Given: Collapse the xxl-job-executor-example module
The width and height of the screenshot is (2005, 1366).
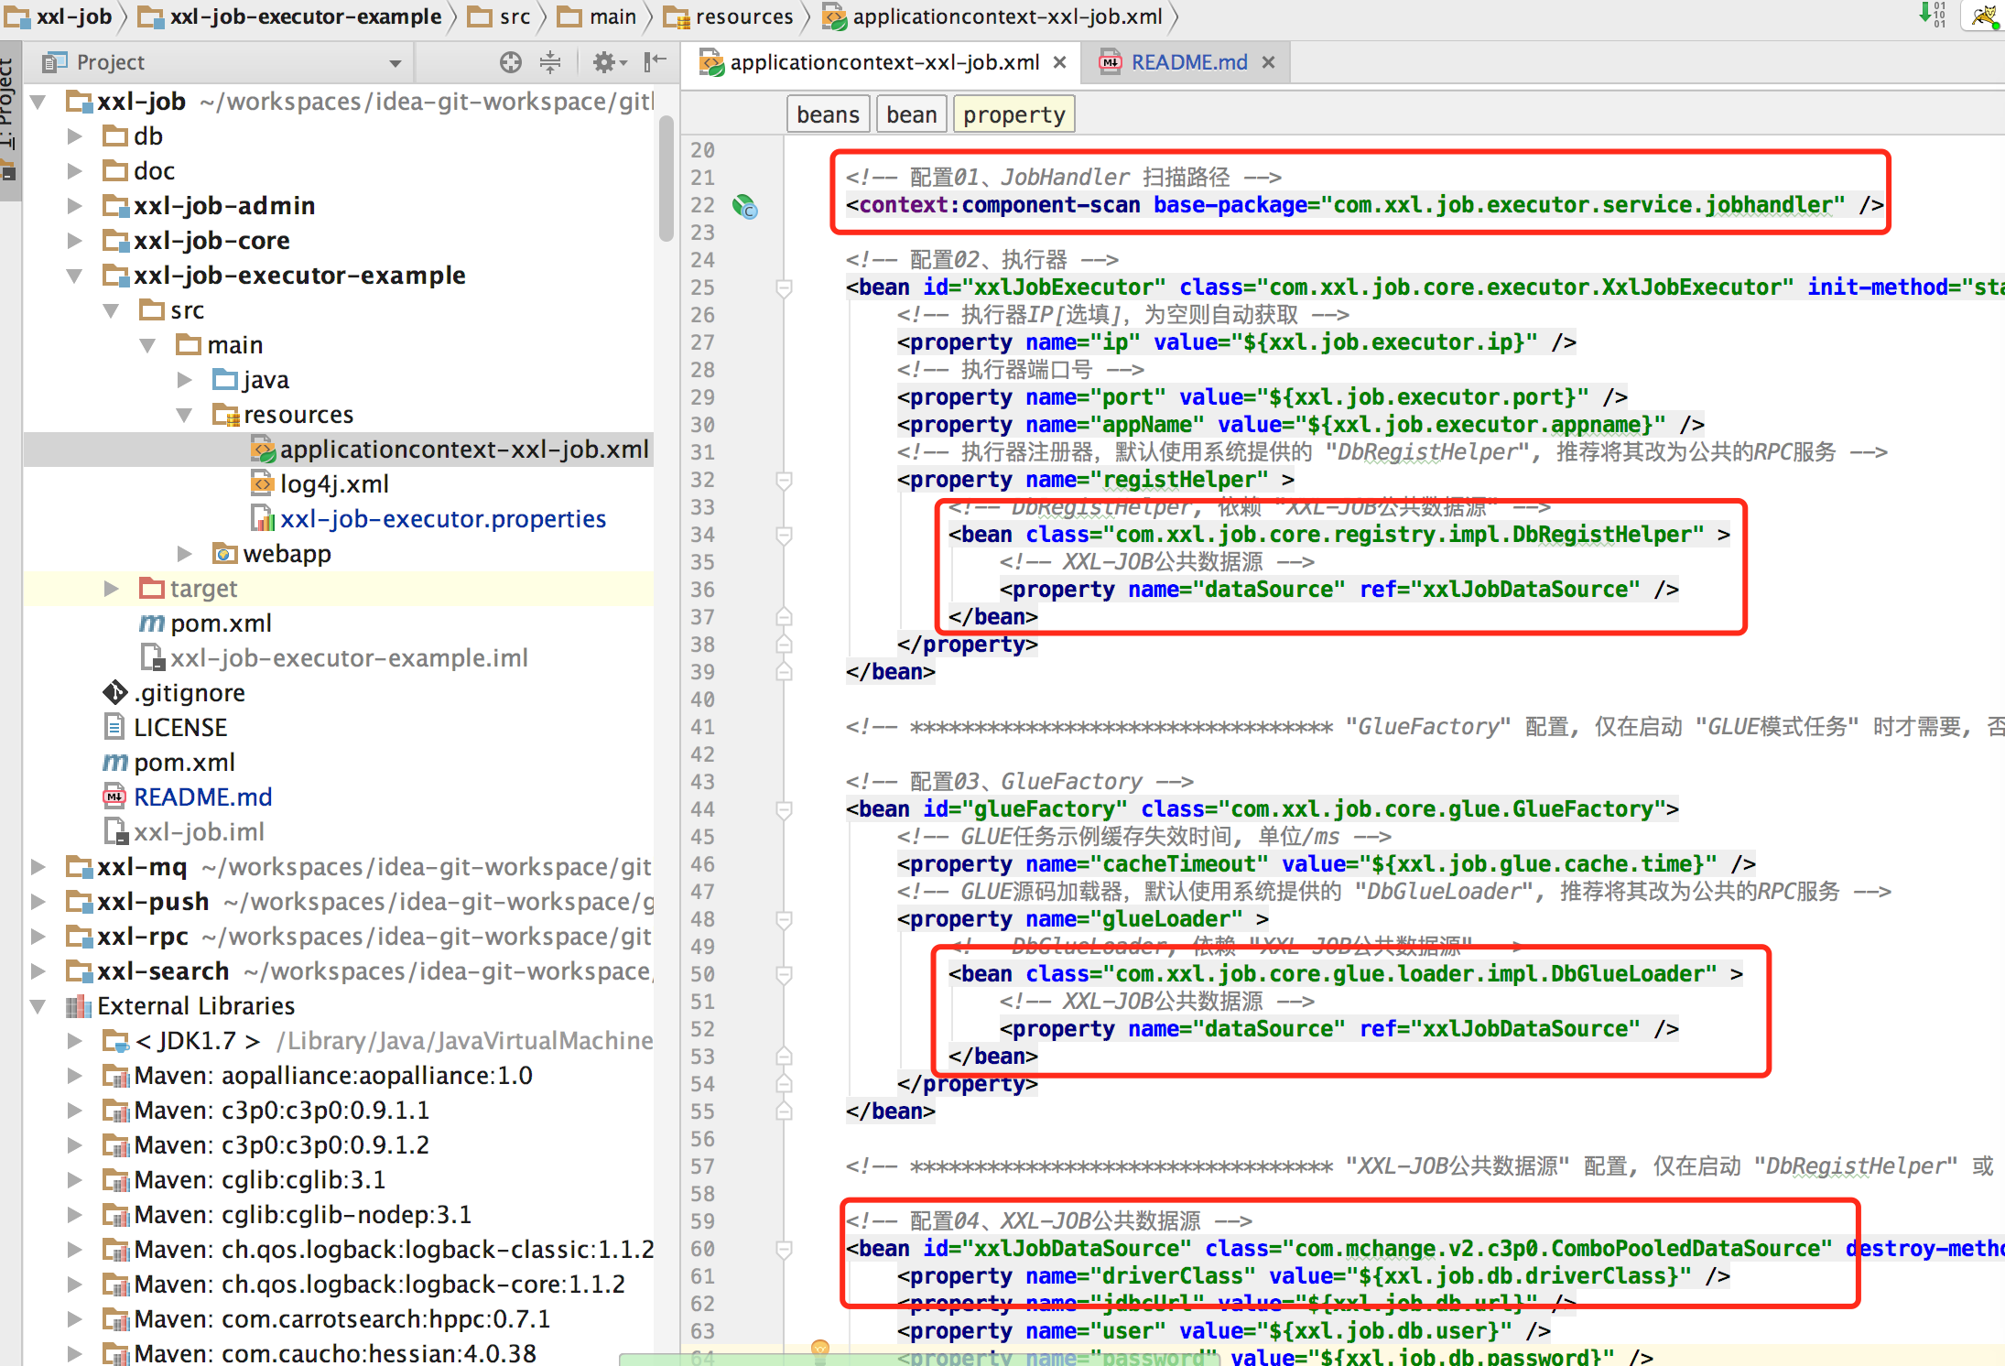Looking at the screenshot, I should point(75,276).
